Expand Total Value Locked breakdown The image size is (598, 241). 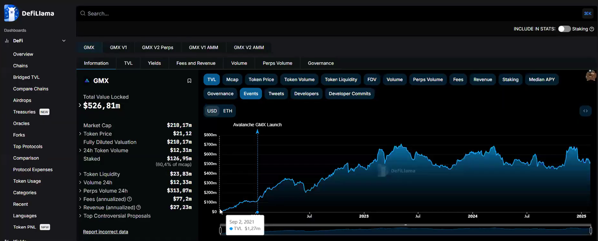pyautogui.click(x=80, y=105)
